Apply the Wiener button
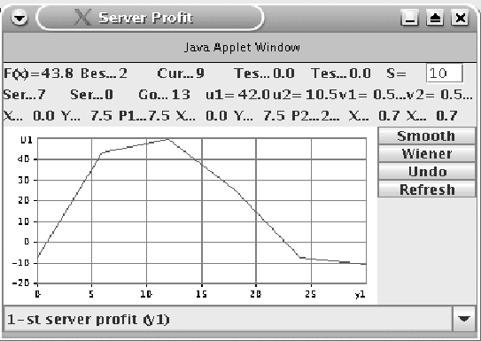This screenshot has height=341, width=481. tap(426, 153)
